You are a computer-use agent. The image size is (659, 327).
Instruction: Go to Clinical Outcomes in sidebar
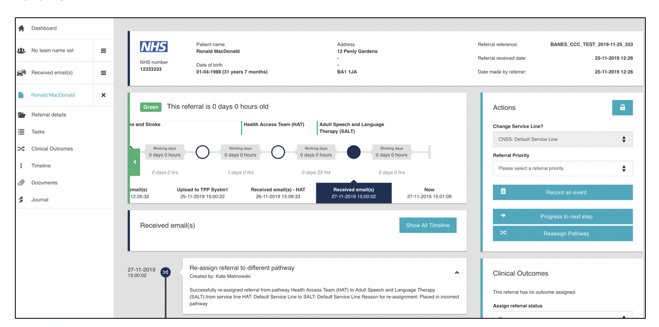(52, 149)
